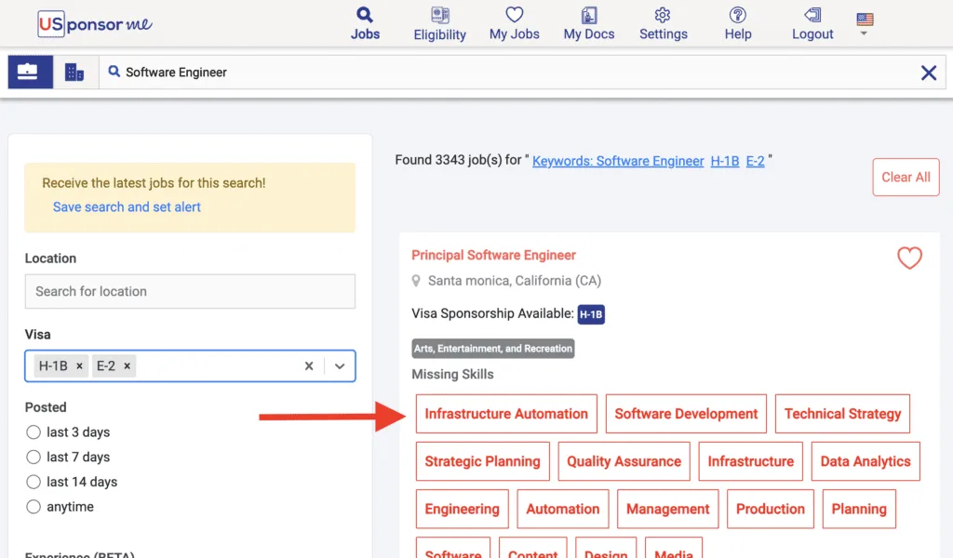Open the Principal Software Engineer job
The width and height of the screenshot is (953, 558).
pyautogui.click(x=493, y=255)
